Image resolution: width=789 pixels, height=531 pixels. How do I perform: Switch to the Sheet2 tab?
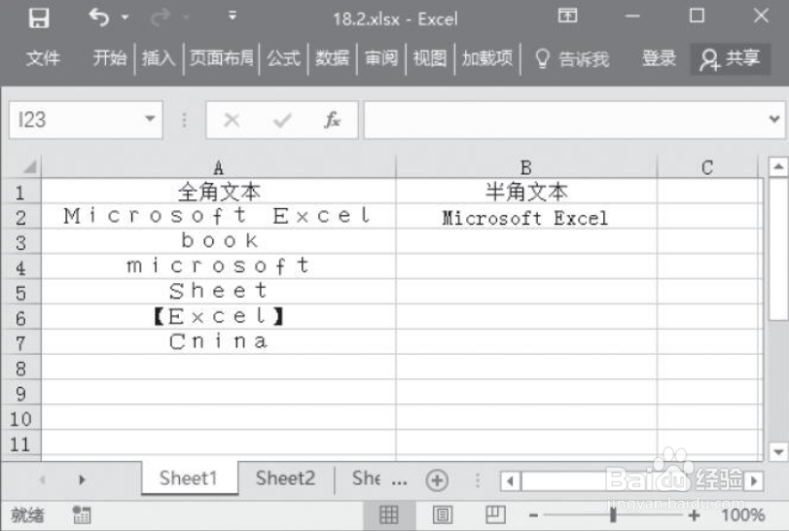pos(285,478)
